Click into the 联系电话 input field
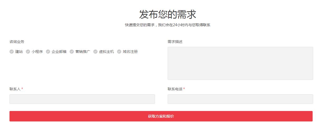The image size is (320, 128). click(240, 99)
